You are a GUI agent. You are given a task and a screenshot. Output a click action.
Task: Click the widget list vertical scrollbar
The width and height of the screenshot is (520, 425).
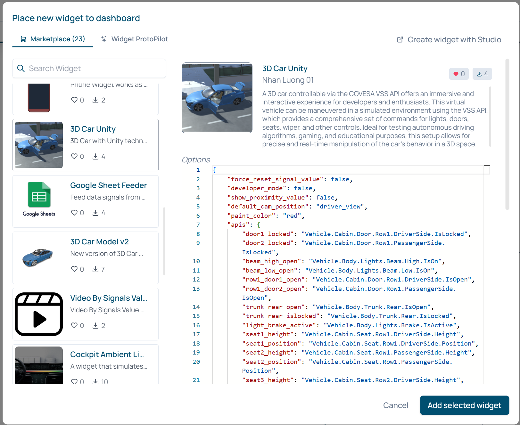[164, 241]
